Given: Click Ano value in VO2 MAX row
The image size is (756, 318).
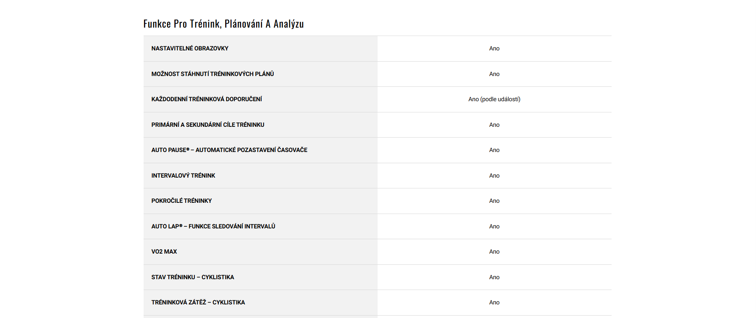Looking at the screenshot, I should (494, 252).
